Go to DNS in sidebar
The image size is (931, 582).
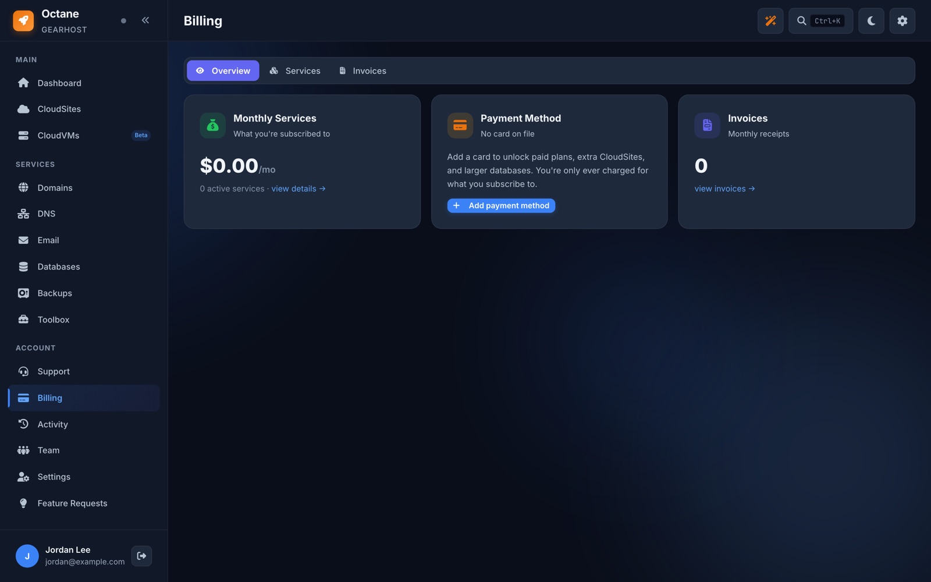(x=84, y=214)
